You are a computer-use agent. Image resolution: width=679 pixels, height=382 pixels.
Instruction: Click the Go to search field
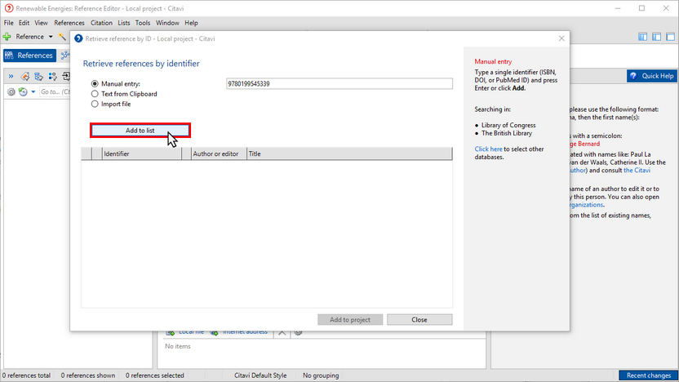point(55,91)
